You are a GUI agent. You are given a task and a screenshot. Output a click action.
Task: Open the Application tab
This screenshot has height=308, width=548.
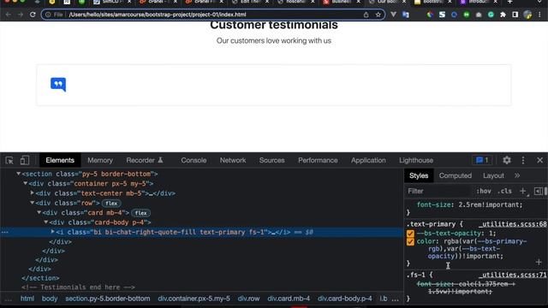368,160
